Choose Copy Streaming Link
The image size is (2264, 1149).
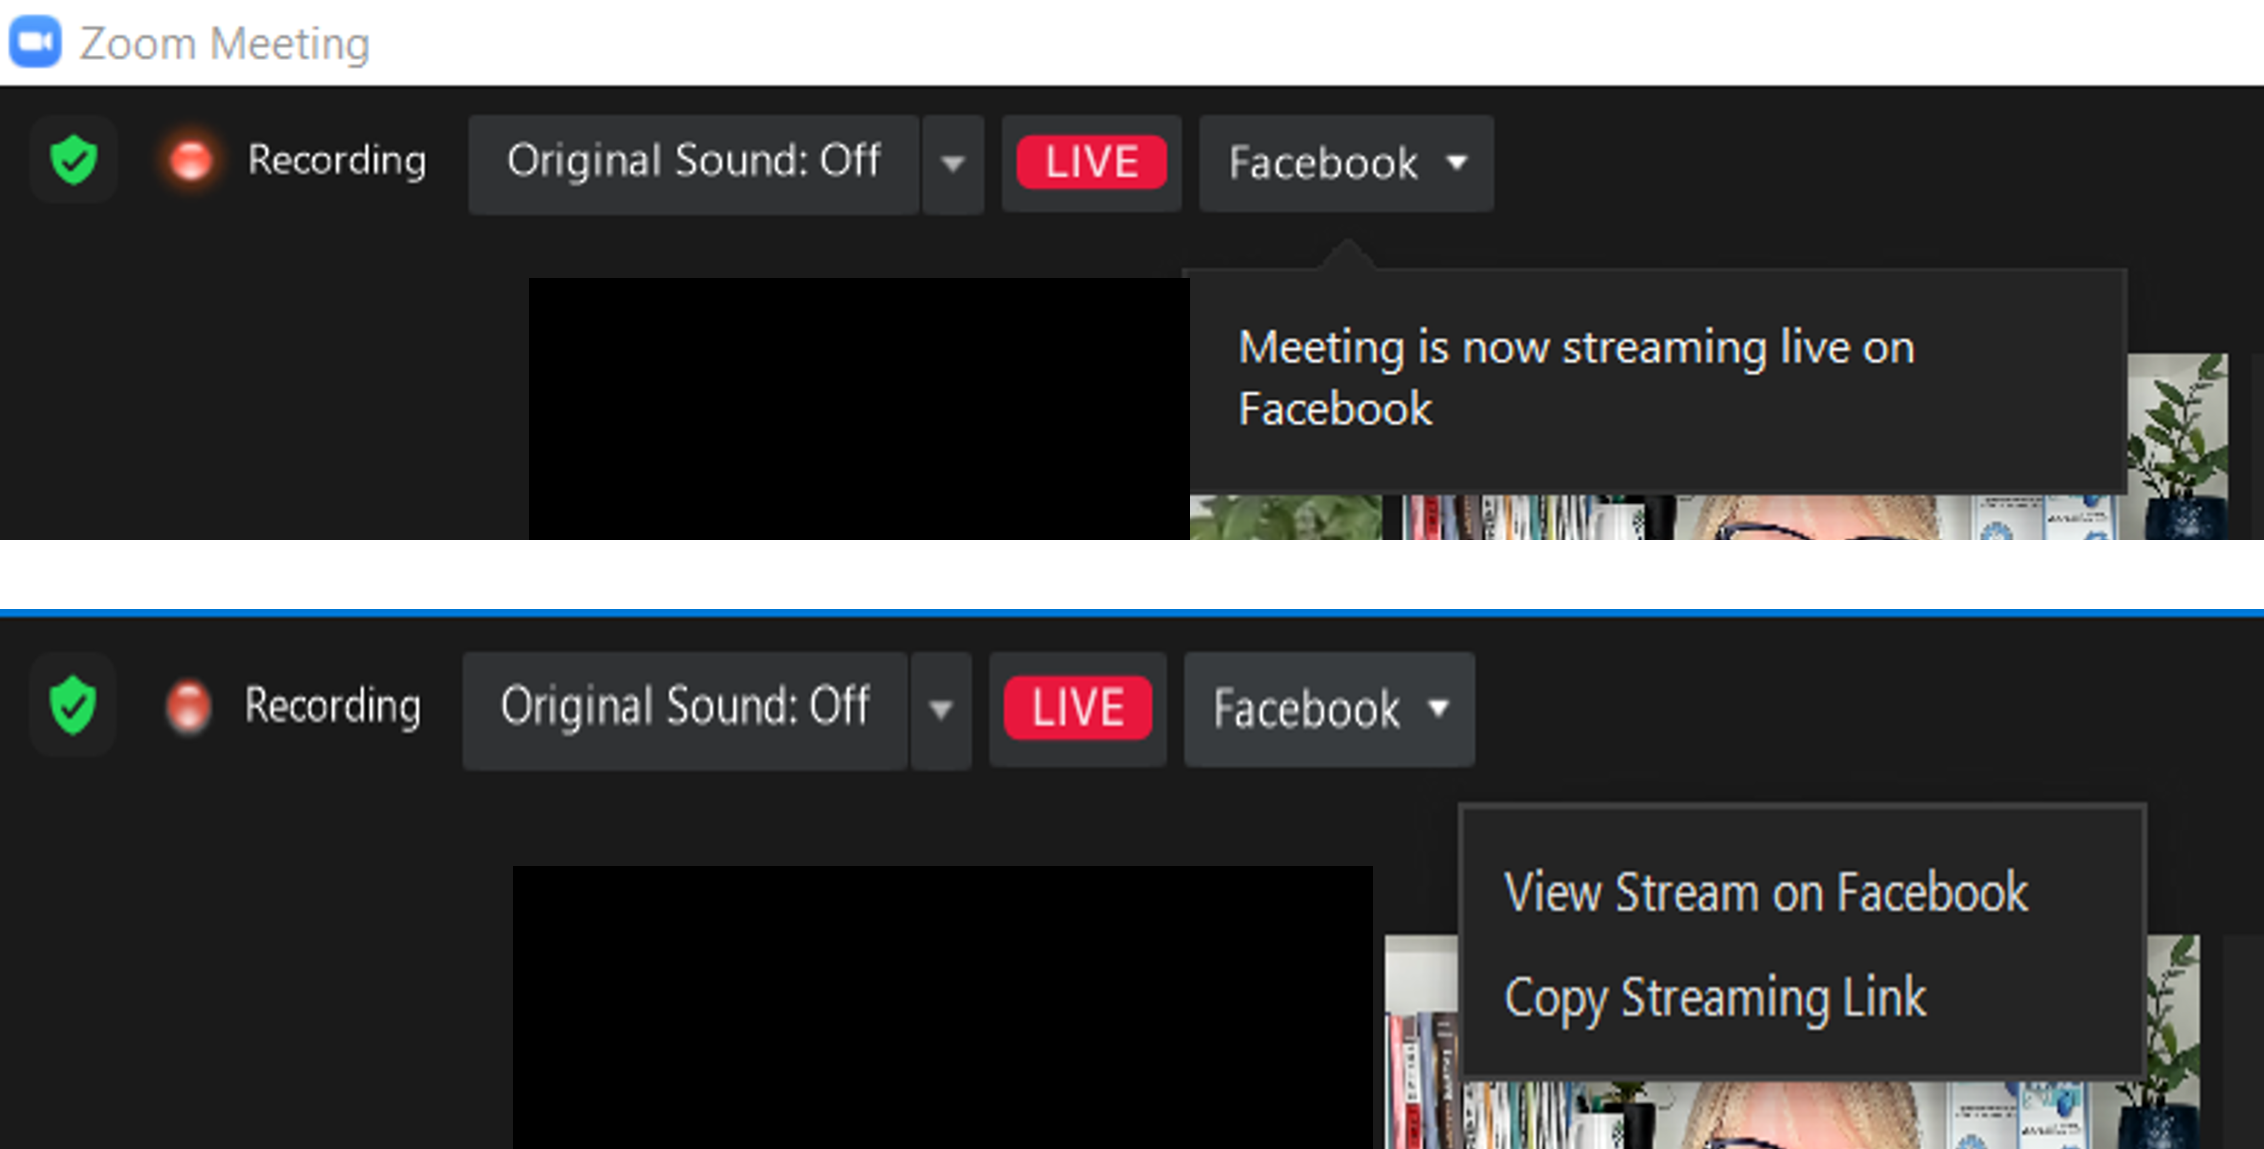(x=1716, y=999)
